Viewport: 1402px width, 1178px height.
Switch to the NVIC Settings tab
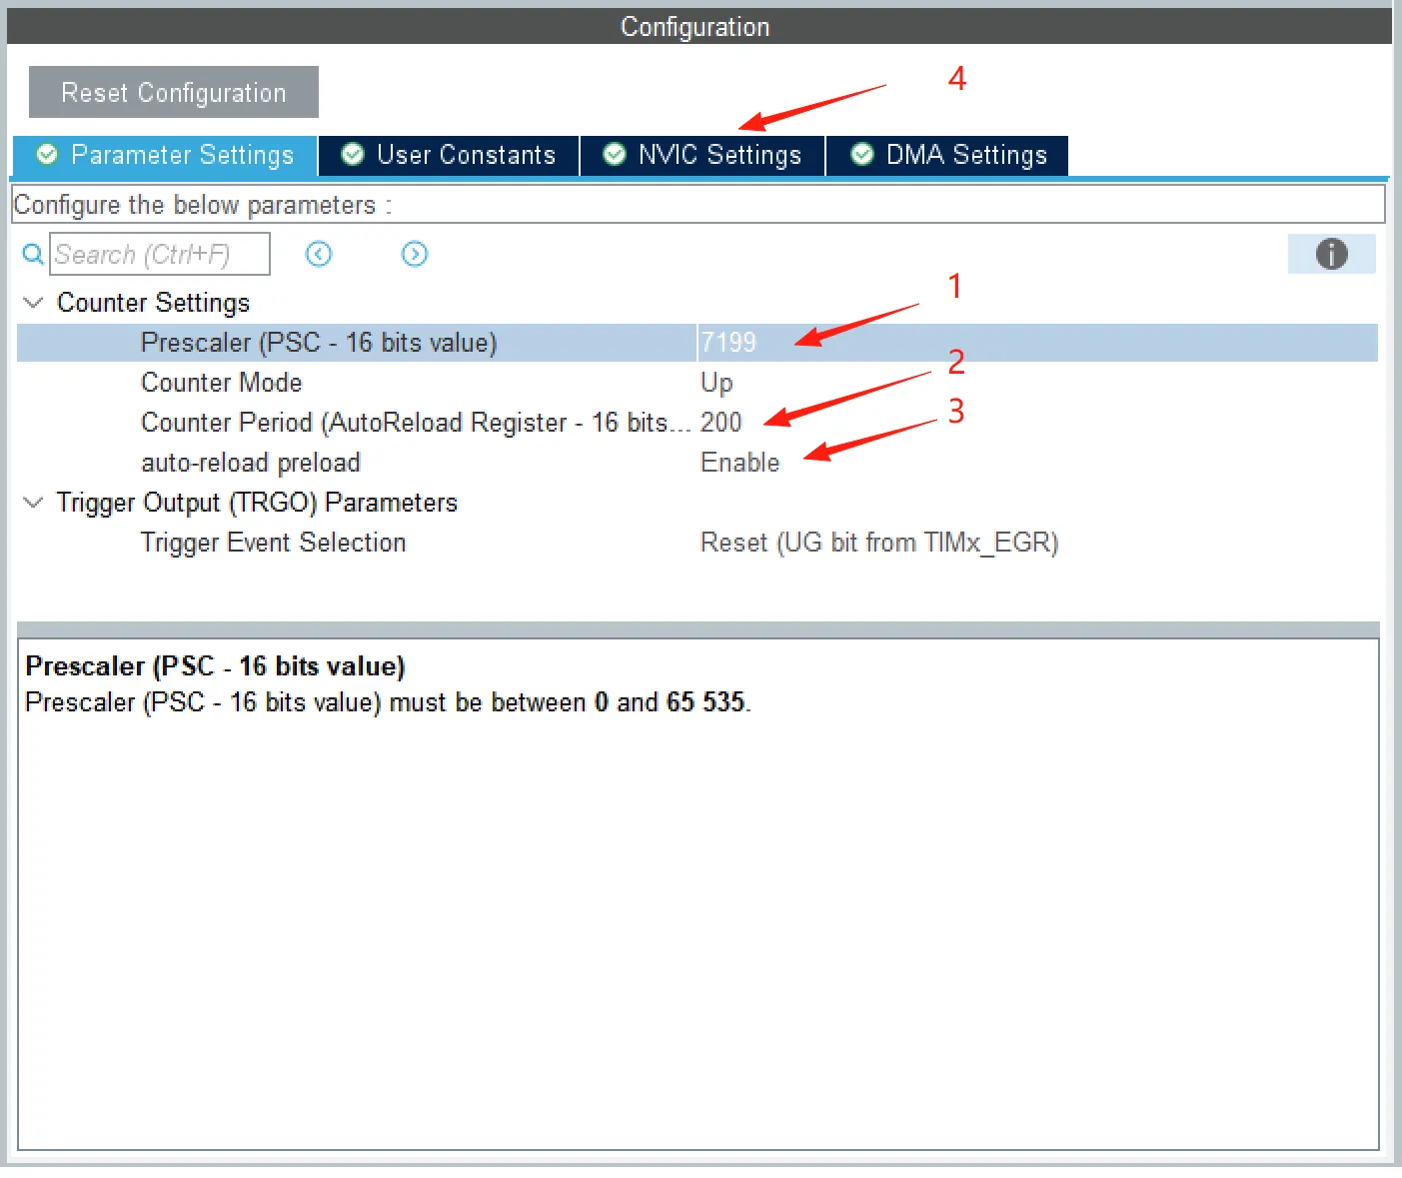(718, 155)
